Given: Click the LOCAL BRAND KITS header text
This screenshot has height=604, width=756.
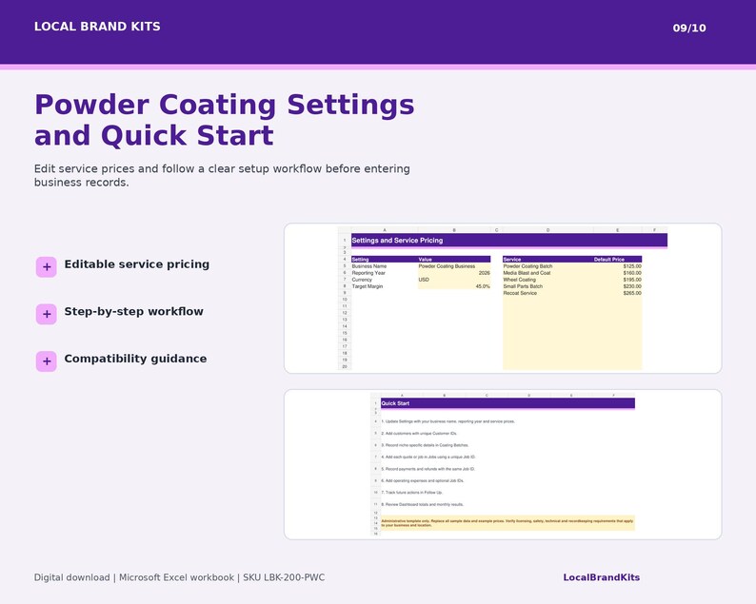Looking at the screenshot, I should (97, 27).
